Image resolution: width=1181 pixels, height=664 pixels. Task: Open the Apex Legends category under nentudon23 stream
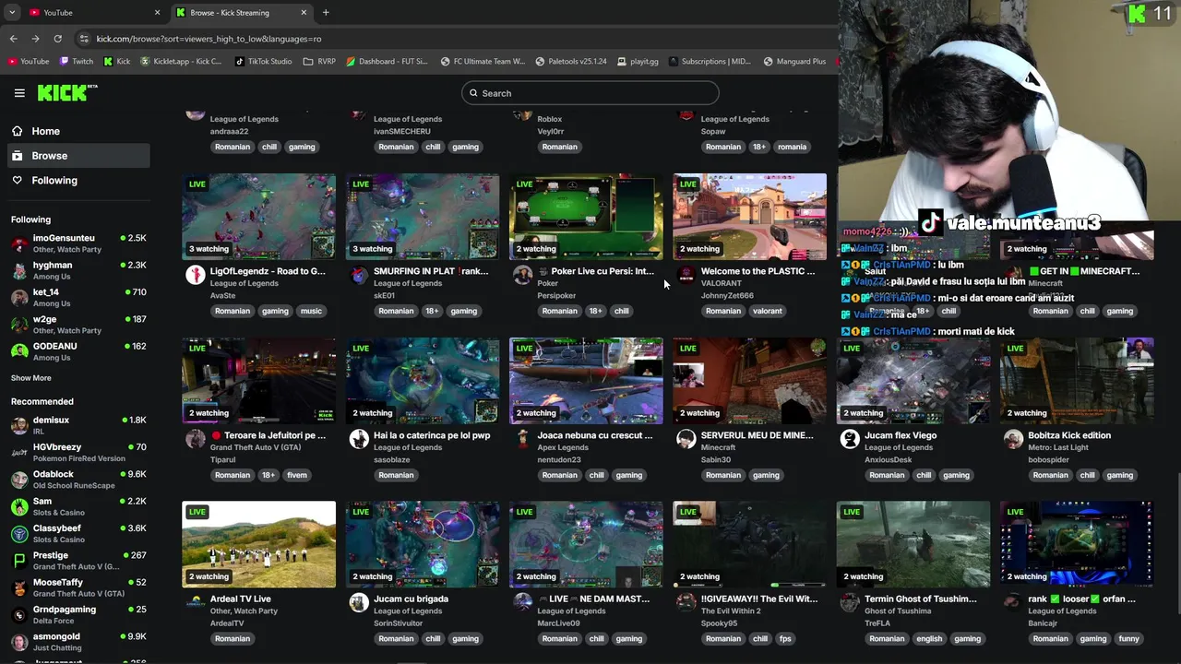pos(563,447)
